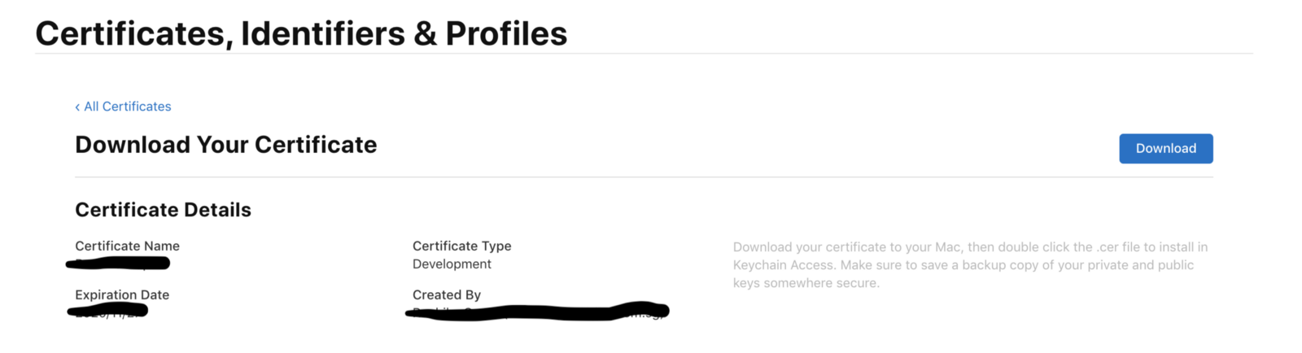Click the blue Download button

click(x=1165, y=149)
